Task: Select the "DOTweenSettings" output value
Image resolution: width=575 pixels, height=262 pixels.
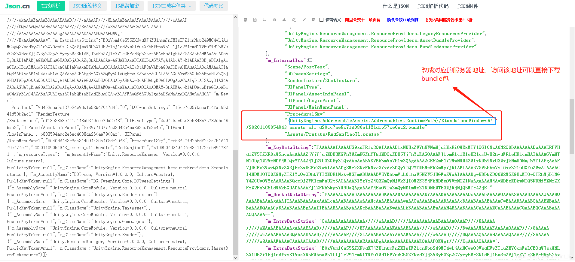Action: 307,74
